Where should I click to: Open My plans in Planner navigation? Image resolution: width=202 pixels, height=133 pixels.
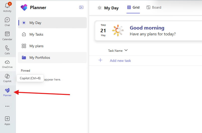click(x=52, y=46)
